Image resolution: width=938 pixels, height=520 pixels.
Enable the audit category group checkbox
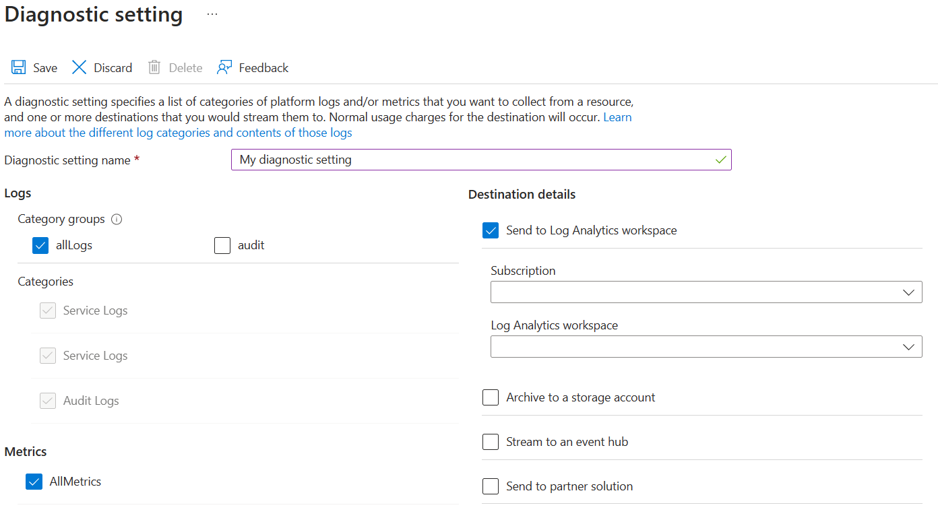[x=222, y=245]
